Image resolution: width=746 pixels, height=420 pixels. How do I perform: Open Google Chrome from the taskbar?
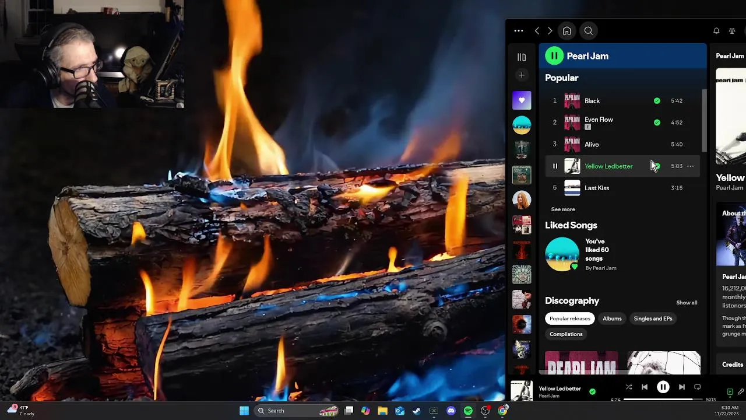point(502,411)
